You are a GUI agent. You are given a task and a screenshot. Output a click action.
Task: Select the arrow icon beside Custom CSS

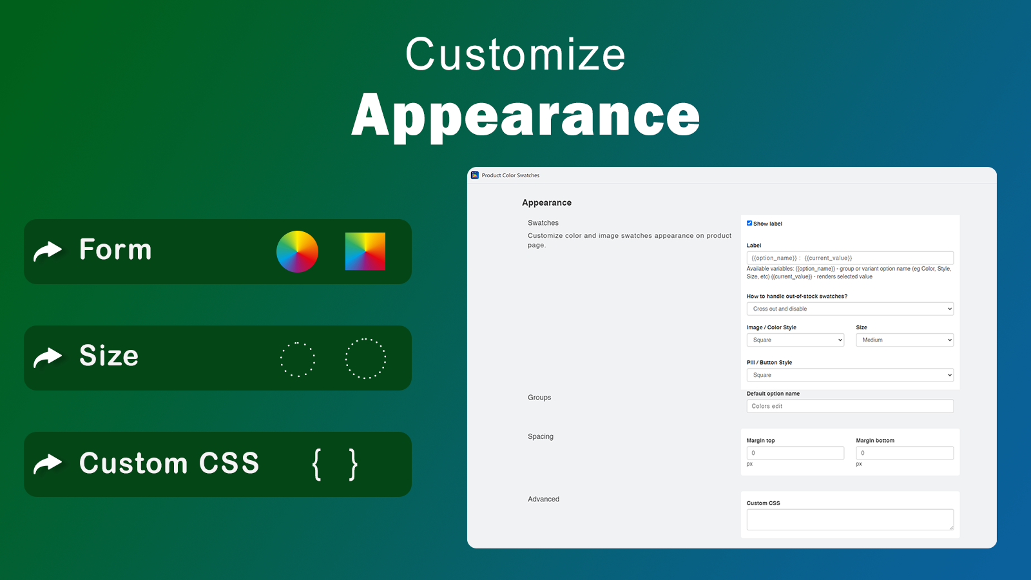pyautogui.click(x=48, y=464)
